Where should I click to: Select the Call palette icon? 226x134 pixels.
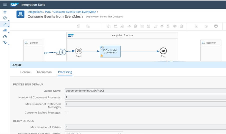click(x=149, y=26)
